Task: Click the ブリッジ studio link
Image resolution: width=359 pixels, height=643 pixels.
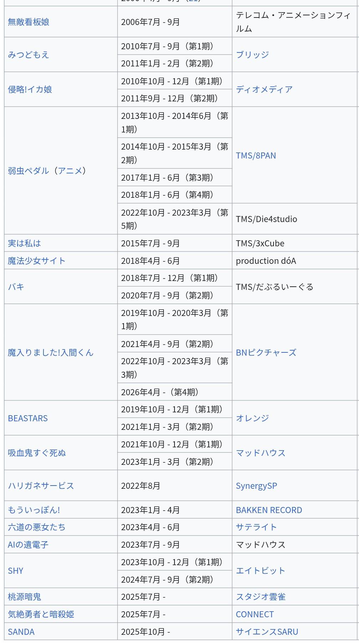Action: tap(252, 55)
